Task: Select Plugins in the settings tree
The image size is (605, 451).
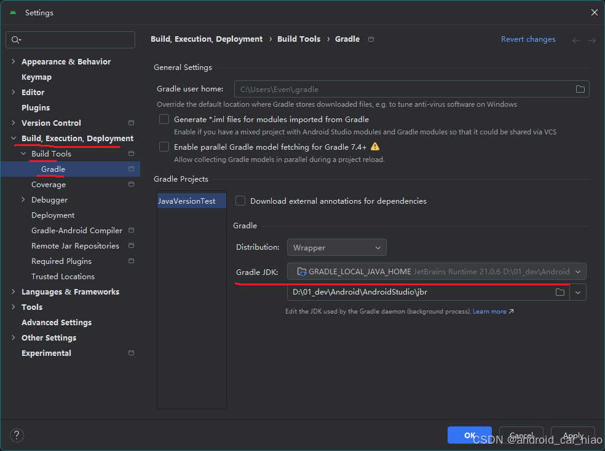Action: point(36,108)
